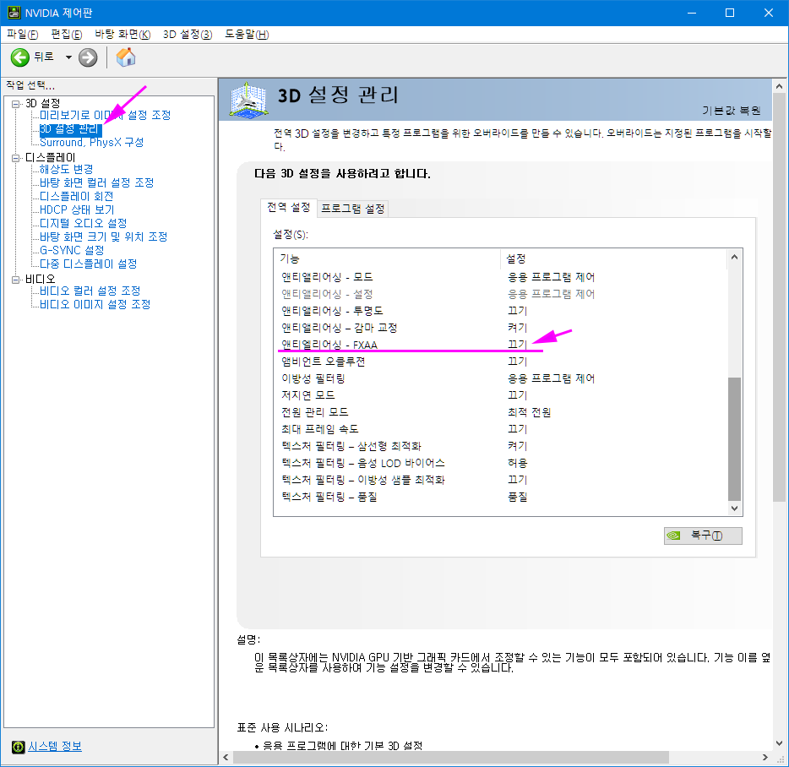
Task: Select 전원 관리 모드 row
Action: click(x=500, y=412)
